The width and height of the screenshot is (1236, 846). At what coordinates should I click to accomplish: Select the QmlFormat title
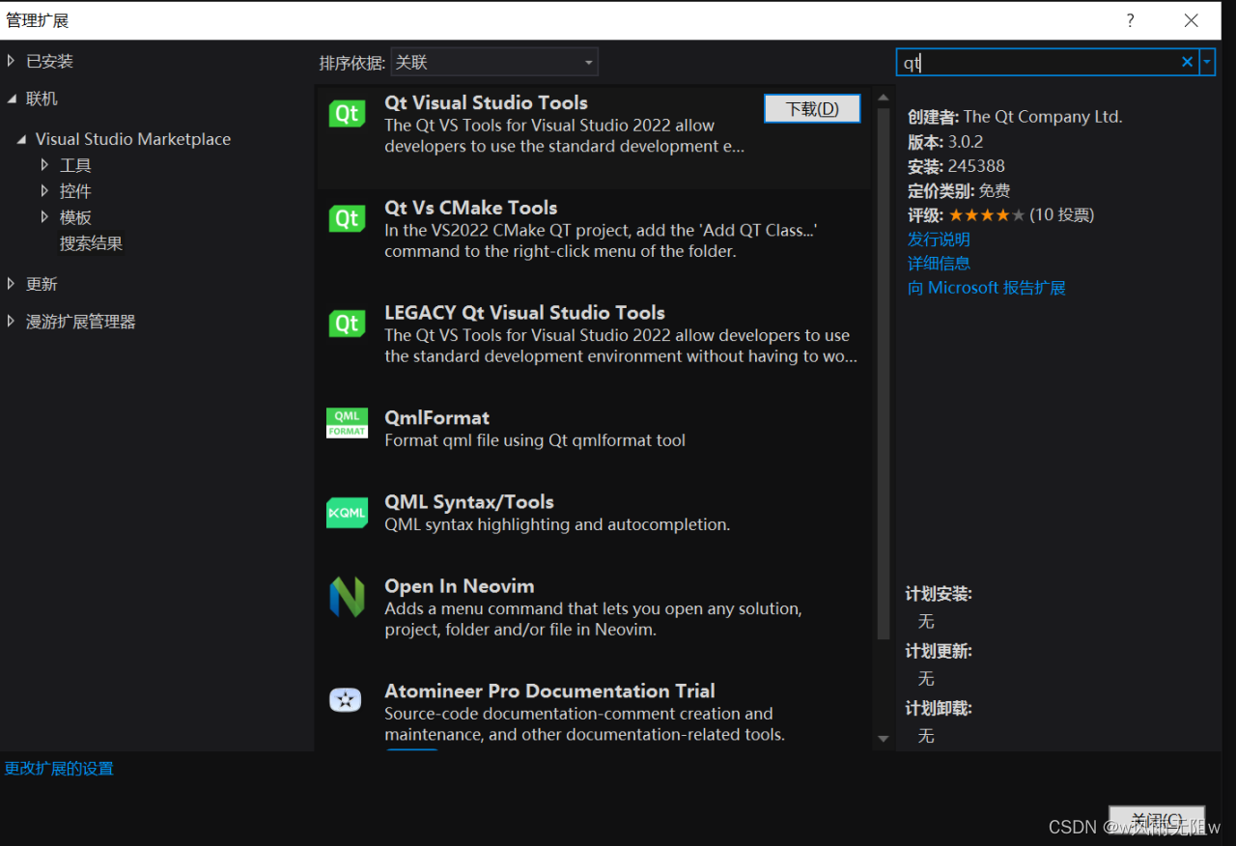coord(436,418)
